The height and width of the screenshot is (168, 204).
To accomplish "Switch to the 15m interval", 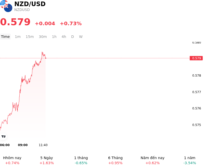I will pyautogui.click(x=30, y=37).
